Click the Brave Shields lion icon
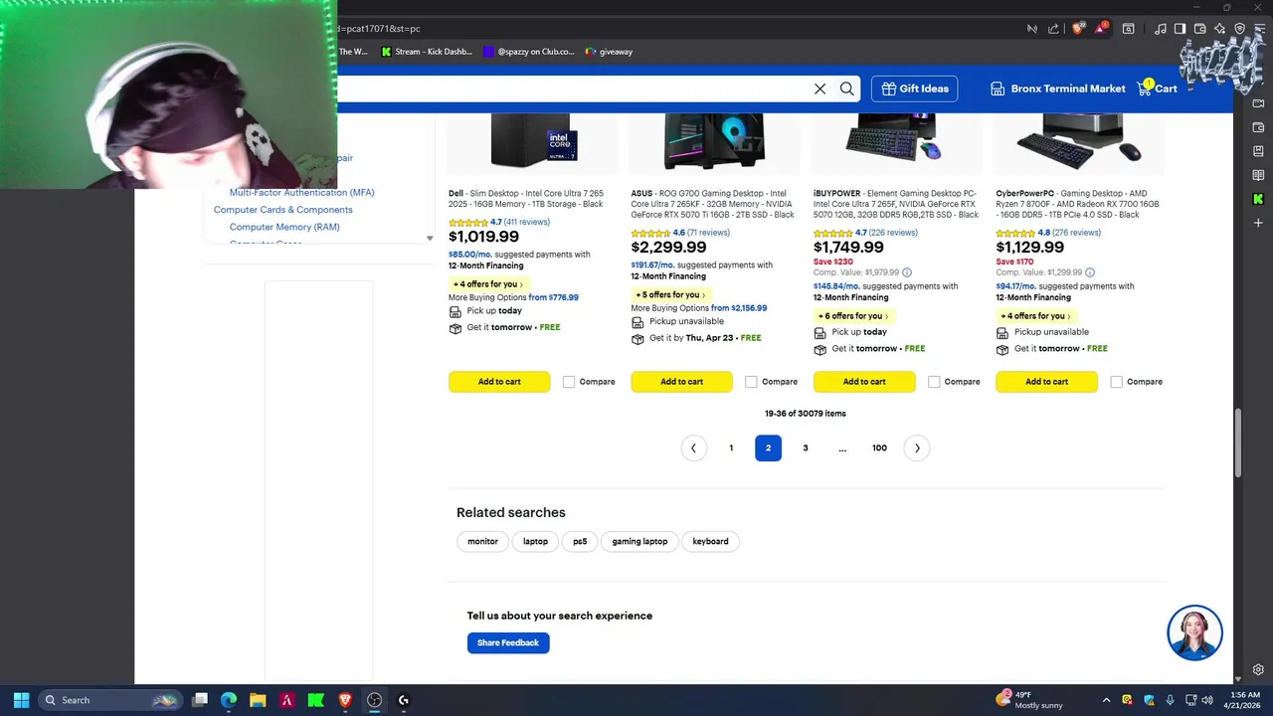 [1077, 29]
